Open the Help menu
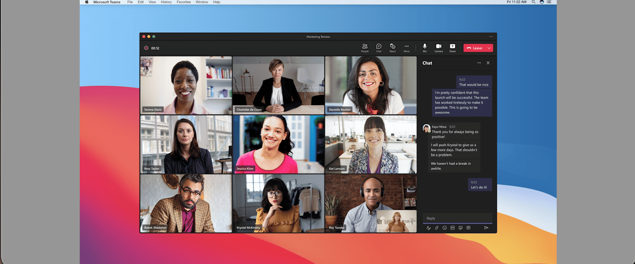The height and width of the screenshot is (264, 635). [217, 2]
